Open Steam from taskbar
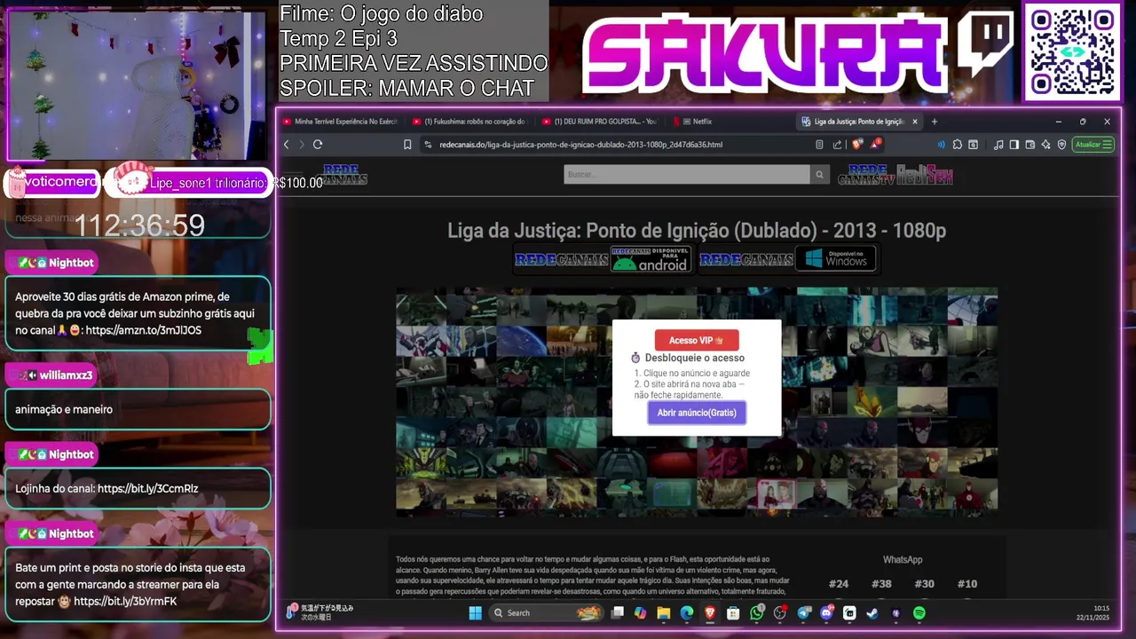1136x639 pixels. pyautogui.click(x=872, y=613)
